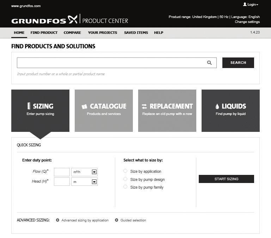271x238 pixels.
Task: Open Change settings link
Action: pos(247,22)
